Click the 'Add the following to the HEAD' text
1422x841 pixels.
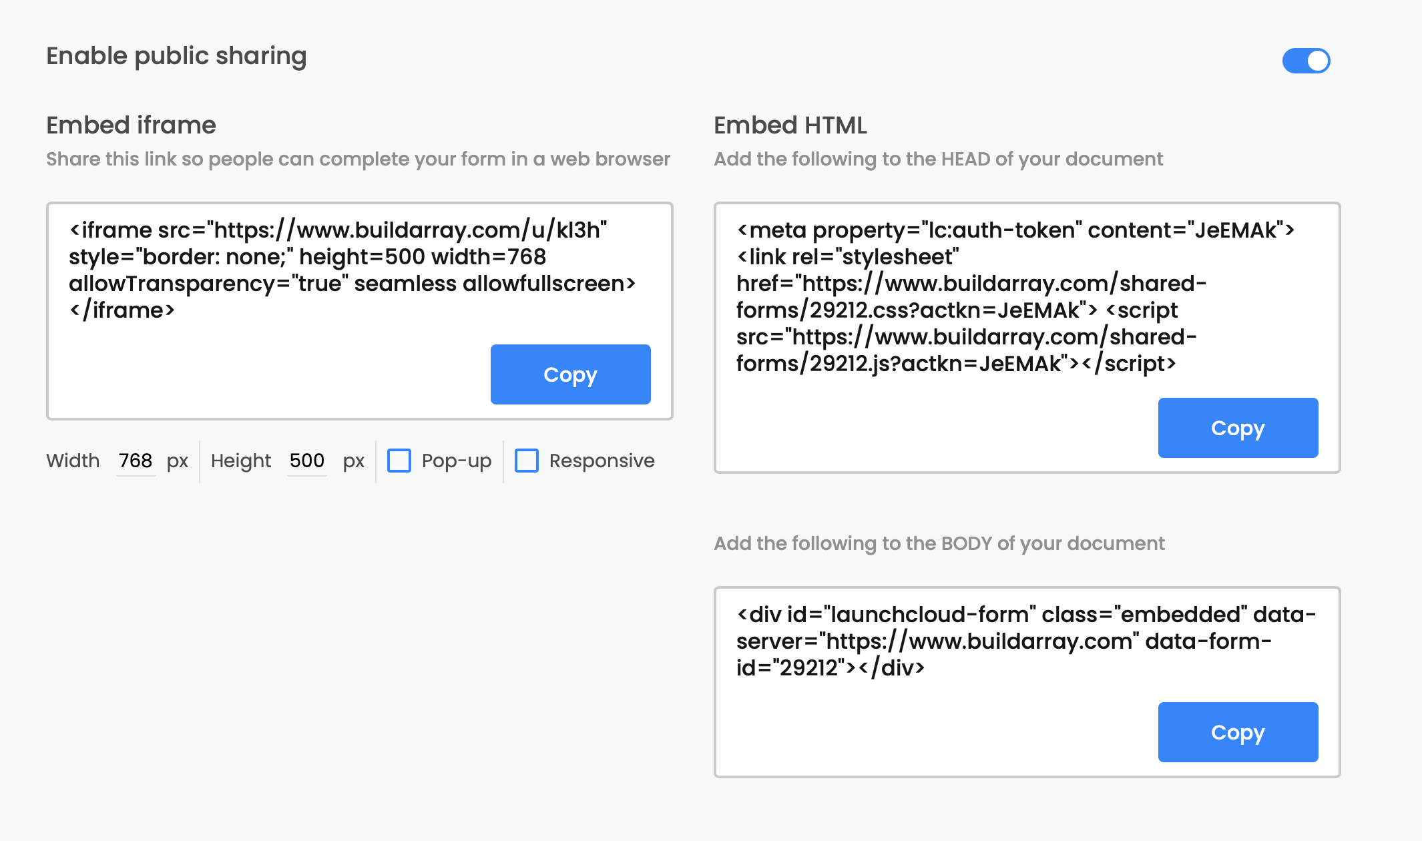938,159
